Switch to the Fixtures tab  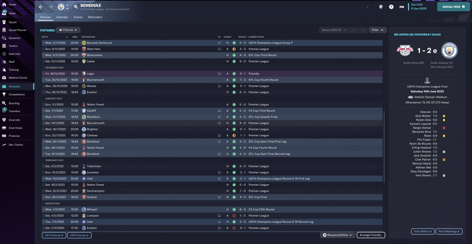(45, 17)
